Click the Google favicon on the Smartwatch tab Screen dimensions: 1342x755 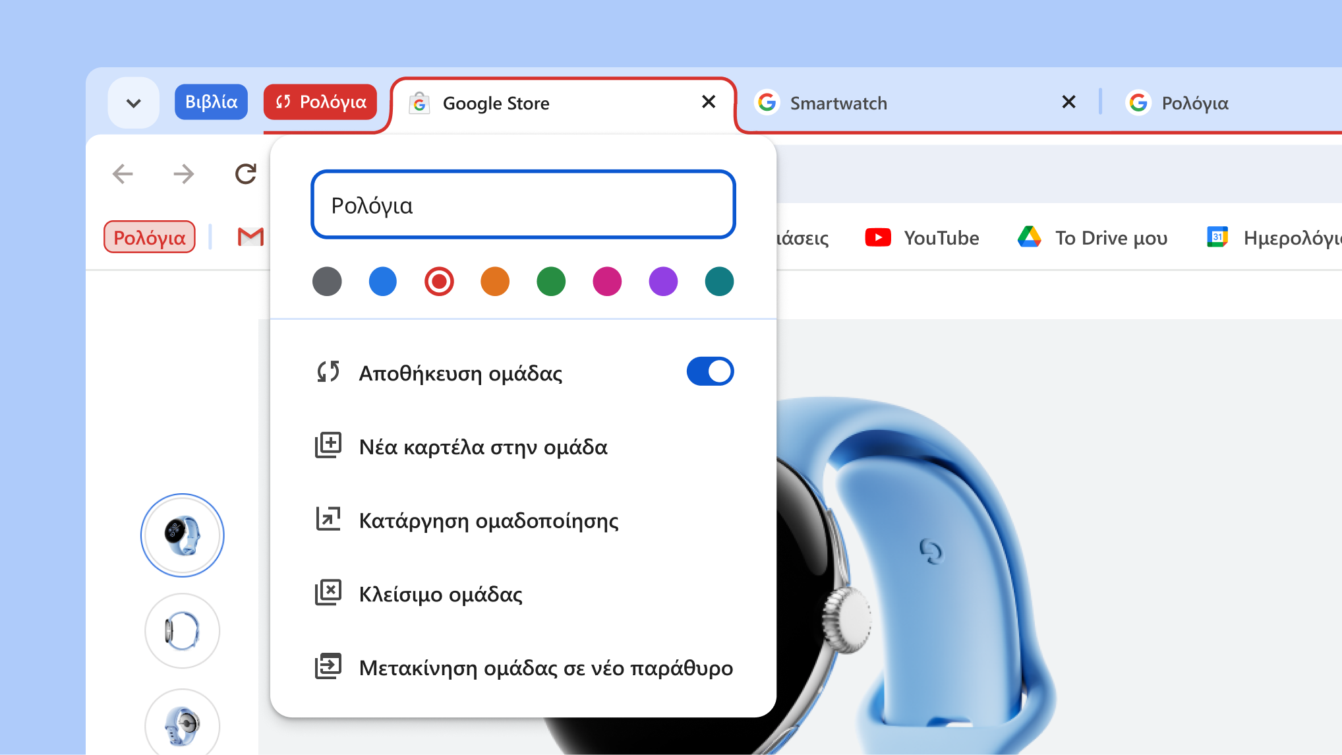tap(767, 103)
